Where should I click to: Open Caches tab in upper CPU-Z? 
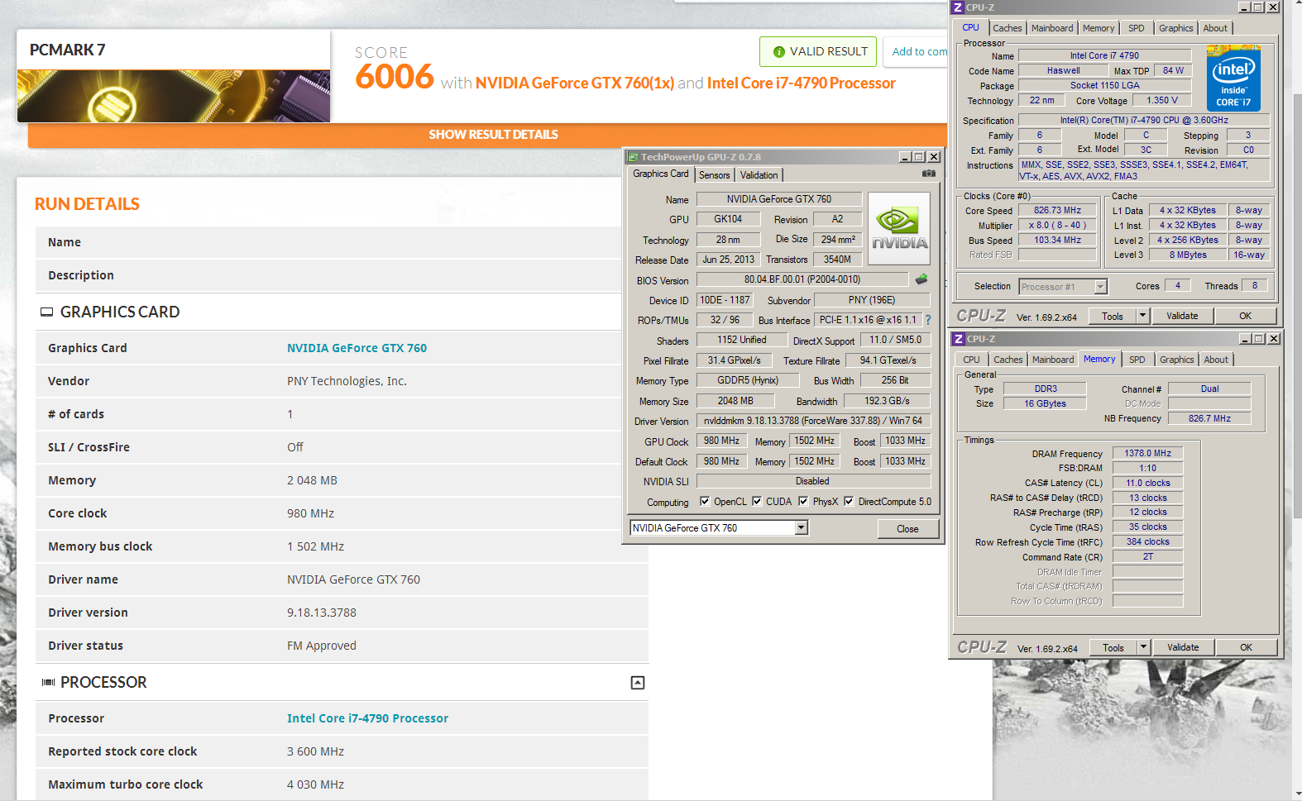1008,28
